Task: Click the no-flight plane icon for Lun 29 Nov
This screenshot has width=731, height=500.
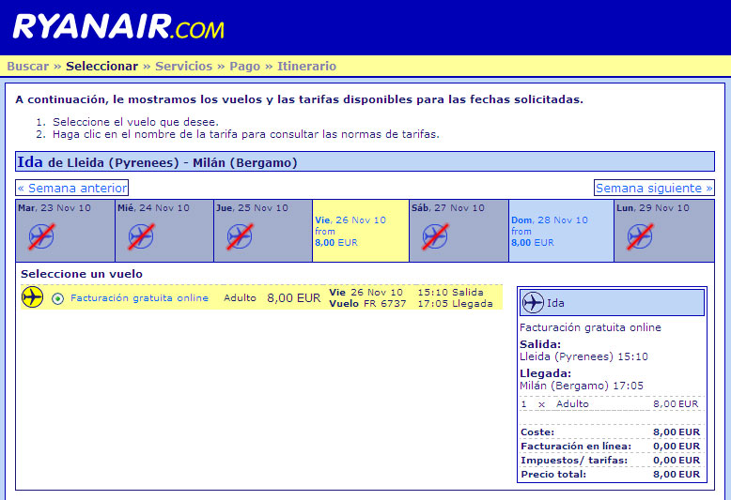Action: [x=640, y=236]
